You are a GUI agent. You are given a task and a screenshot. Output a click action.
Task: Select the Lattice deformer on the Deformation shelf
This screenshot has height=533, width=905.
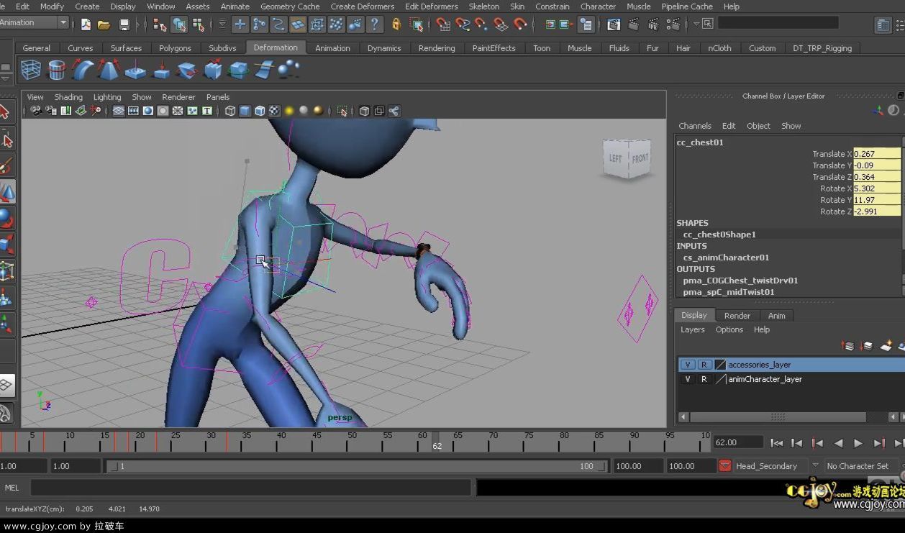point(29,68)
